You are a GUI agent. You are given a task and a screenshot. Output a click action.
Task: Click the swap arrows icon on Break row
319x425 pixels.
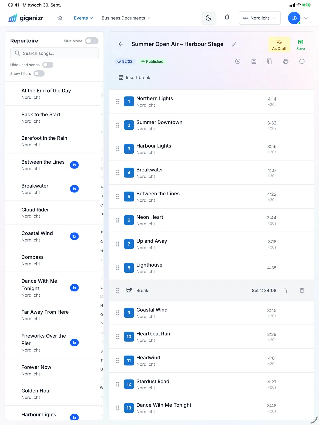coord(286,290)
